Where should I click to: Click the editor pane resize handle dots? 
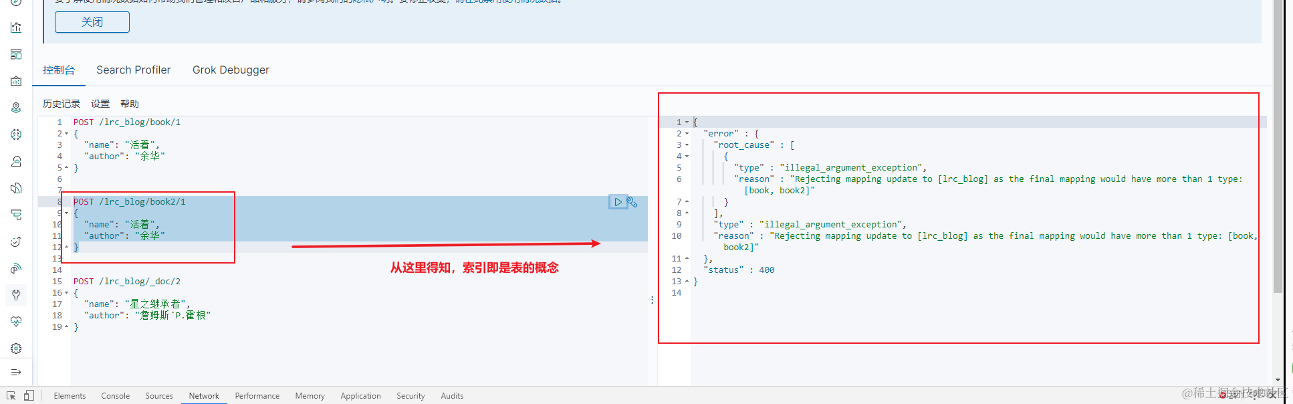(652, 300)
